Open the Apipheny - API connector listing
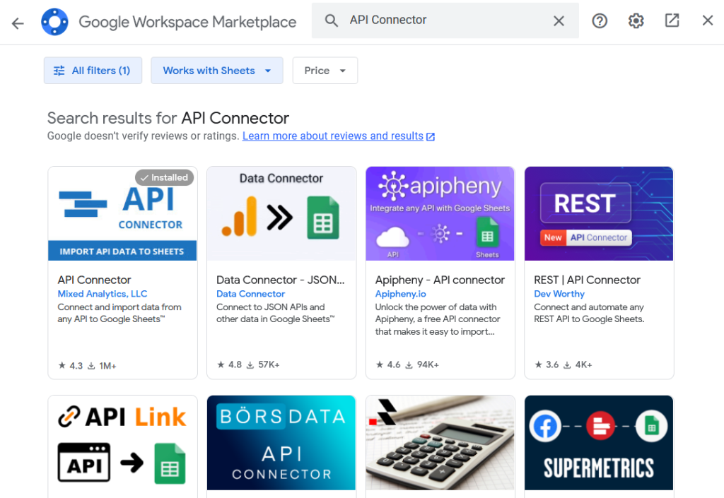The image size is (724, 498). click(x=440, y=280)
